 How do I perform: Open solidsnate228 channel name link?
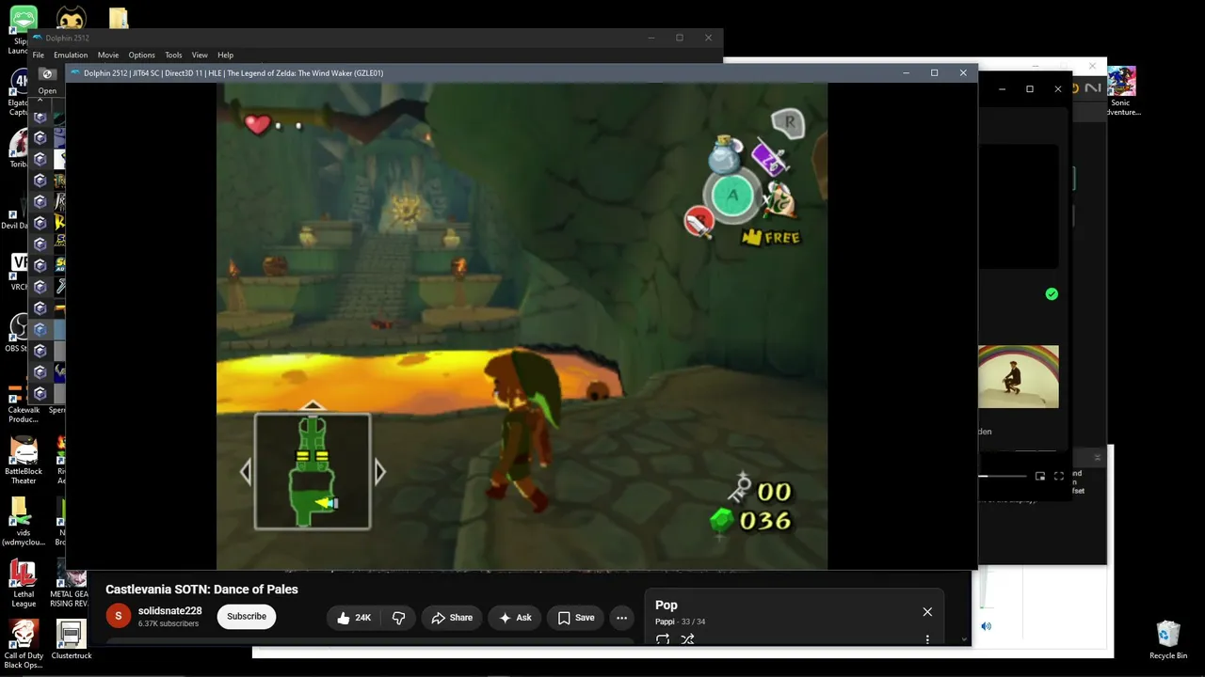[x=169, y=611]
